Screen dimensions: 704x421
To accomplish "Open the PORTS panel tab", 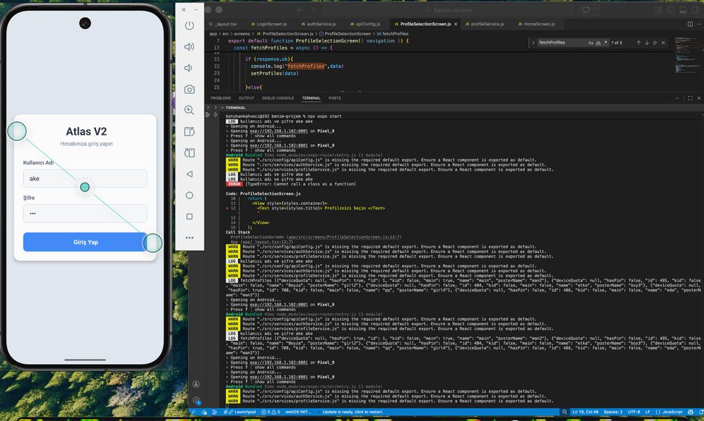I will click(x=334, y=98).
